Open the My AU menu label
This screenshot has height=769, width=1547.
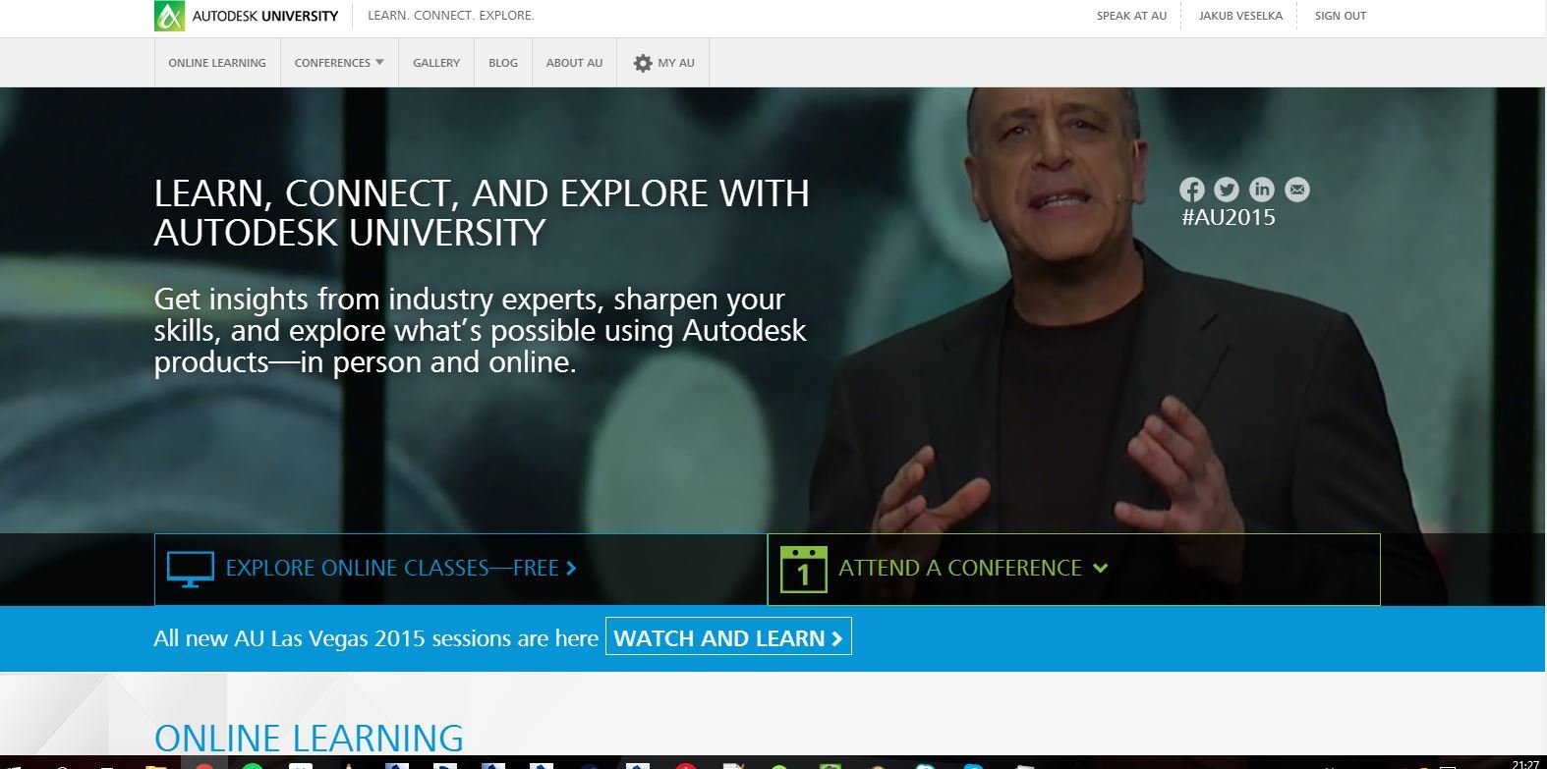[676, 63]
